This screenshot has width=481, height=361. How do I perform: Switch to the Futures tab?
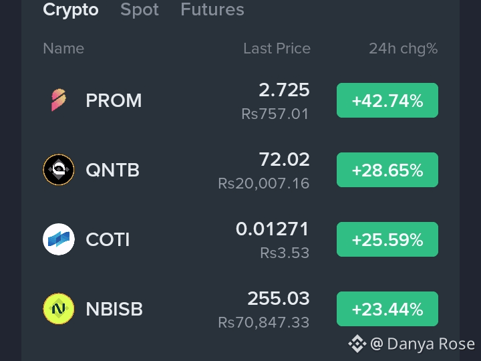click(212, 9)
